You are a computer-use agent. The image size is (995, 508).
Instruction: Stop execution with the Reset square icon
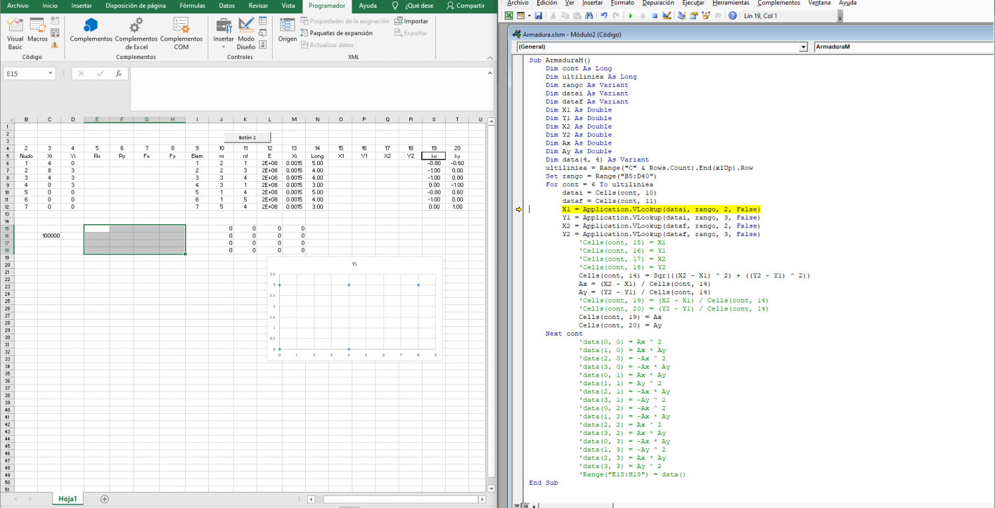[655, 16]
